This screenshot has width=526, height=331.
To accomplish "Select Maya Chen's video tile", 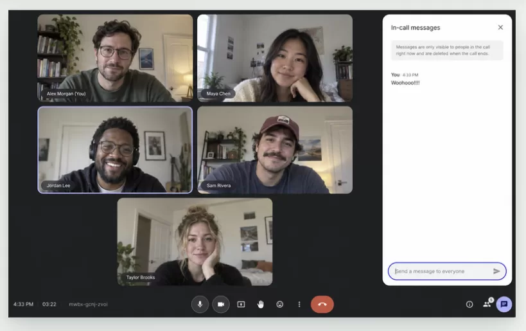I will tap(275, 58).
